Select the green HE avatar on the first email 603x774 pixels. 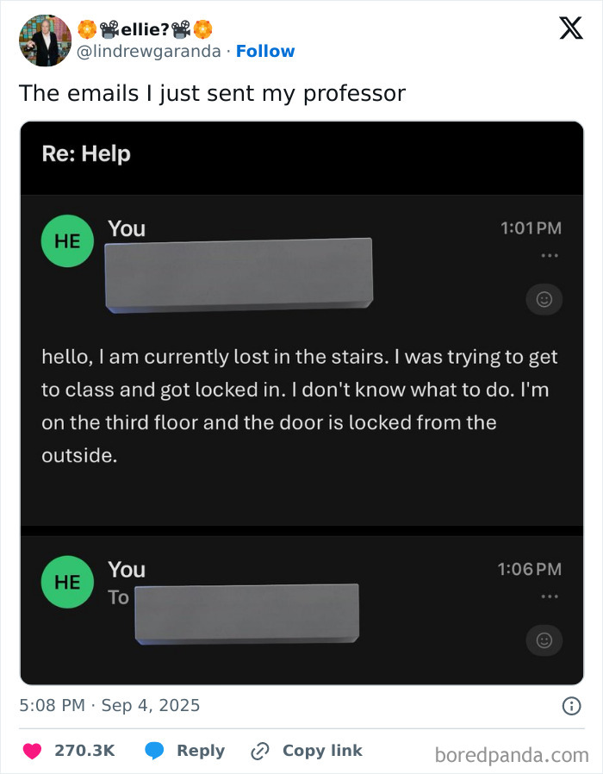click(67, 240)
